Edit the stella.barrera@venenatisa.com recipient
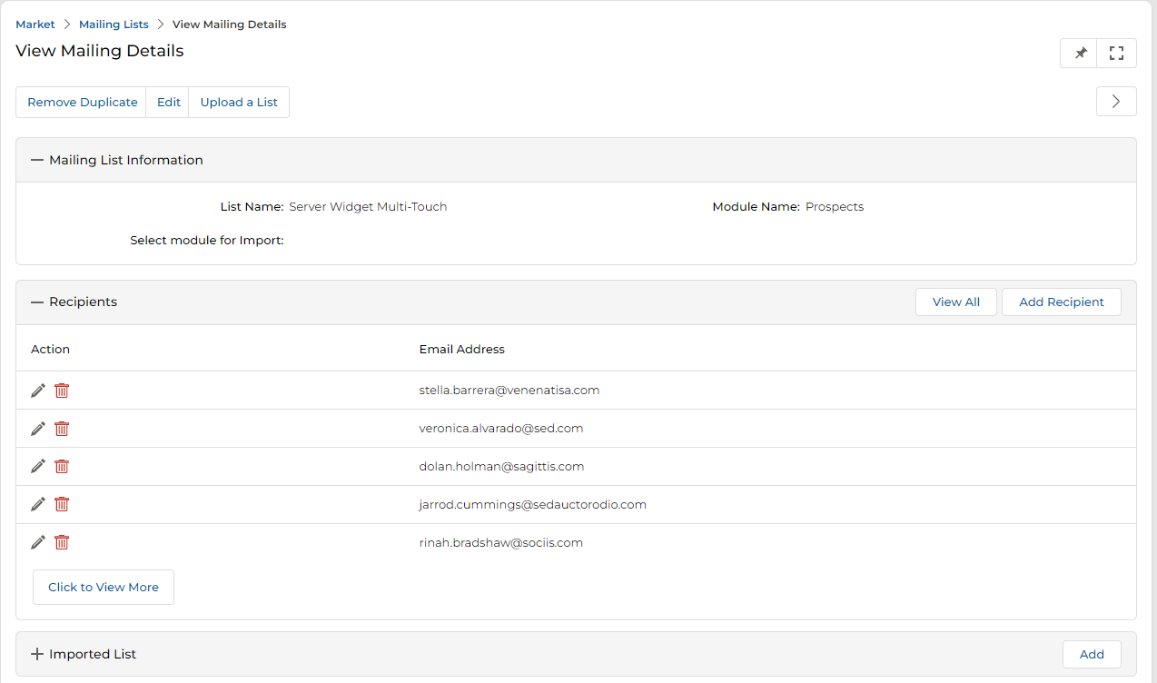The image size is (1157, 683). tap(38, 391)
